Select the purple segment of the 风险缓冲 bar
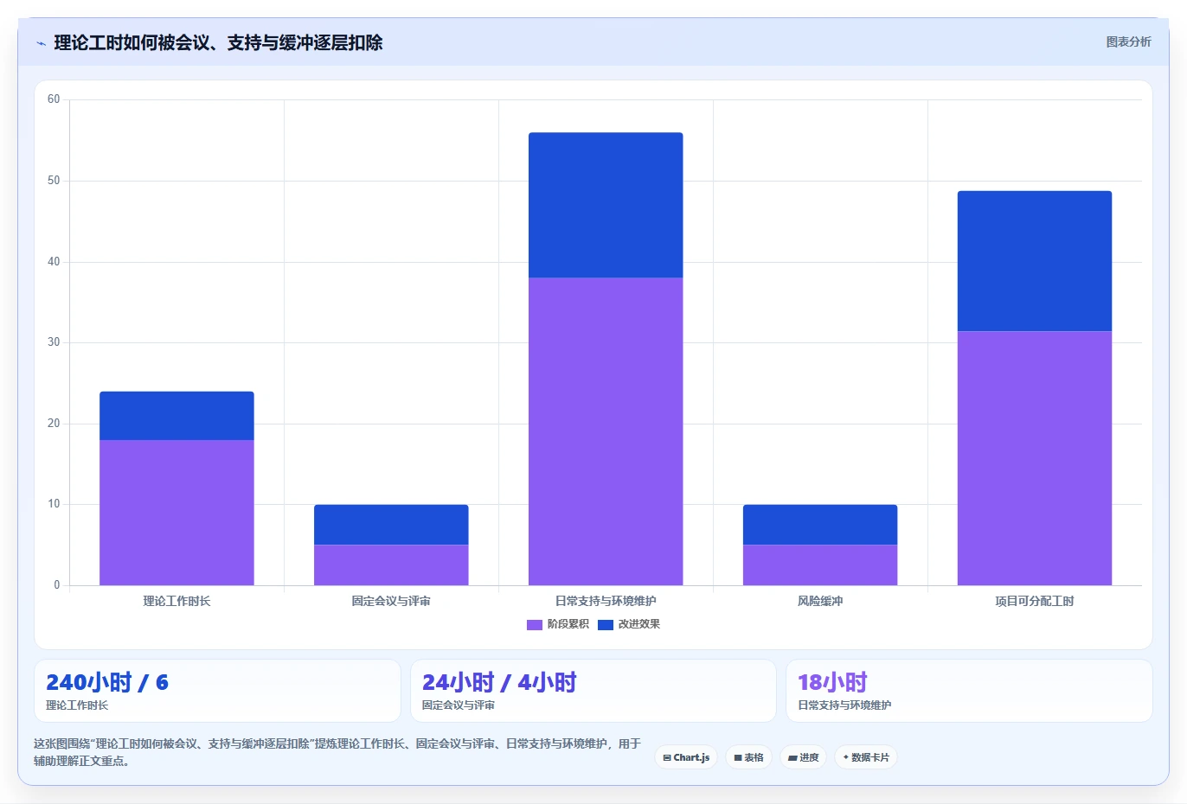Image resolution: width=1187 pixels, height=804 pixels. coord(820,565)
